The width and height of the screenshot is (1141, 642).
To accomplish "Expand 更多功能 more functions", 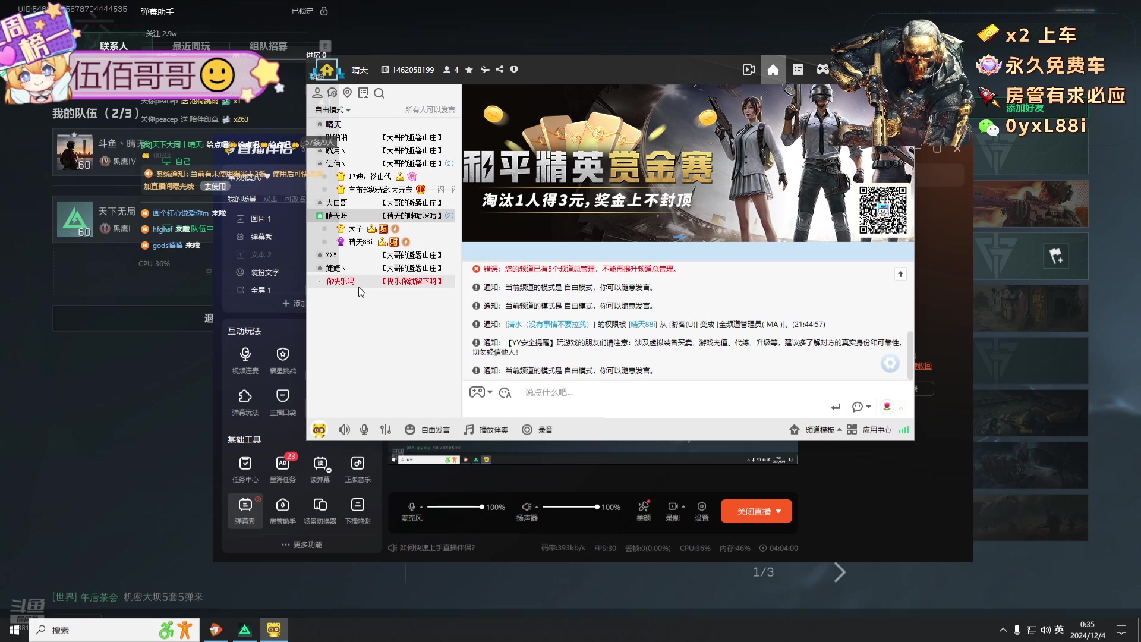I will click(302, 545).
